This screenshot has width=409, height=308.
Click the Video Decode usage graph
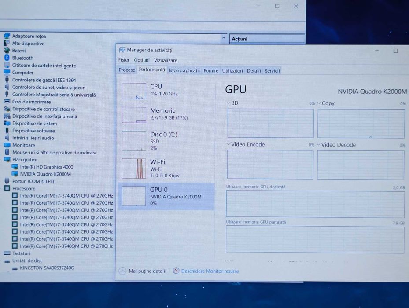(x=361, y=165)
